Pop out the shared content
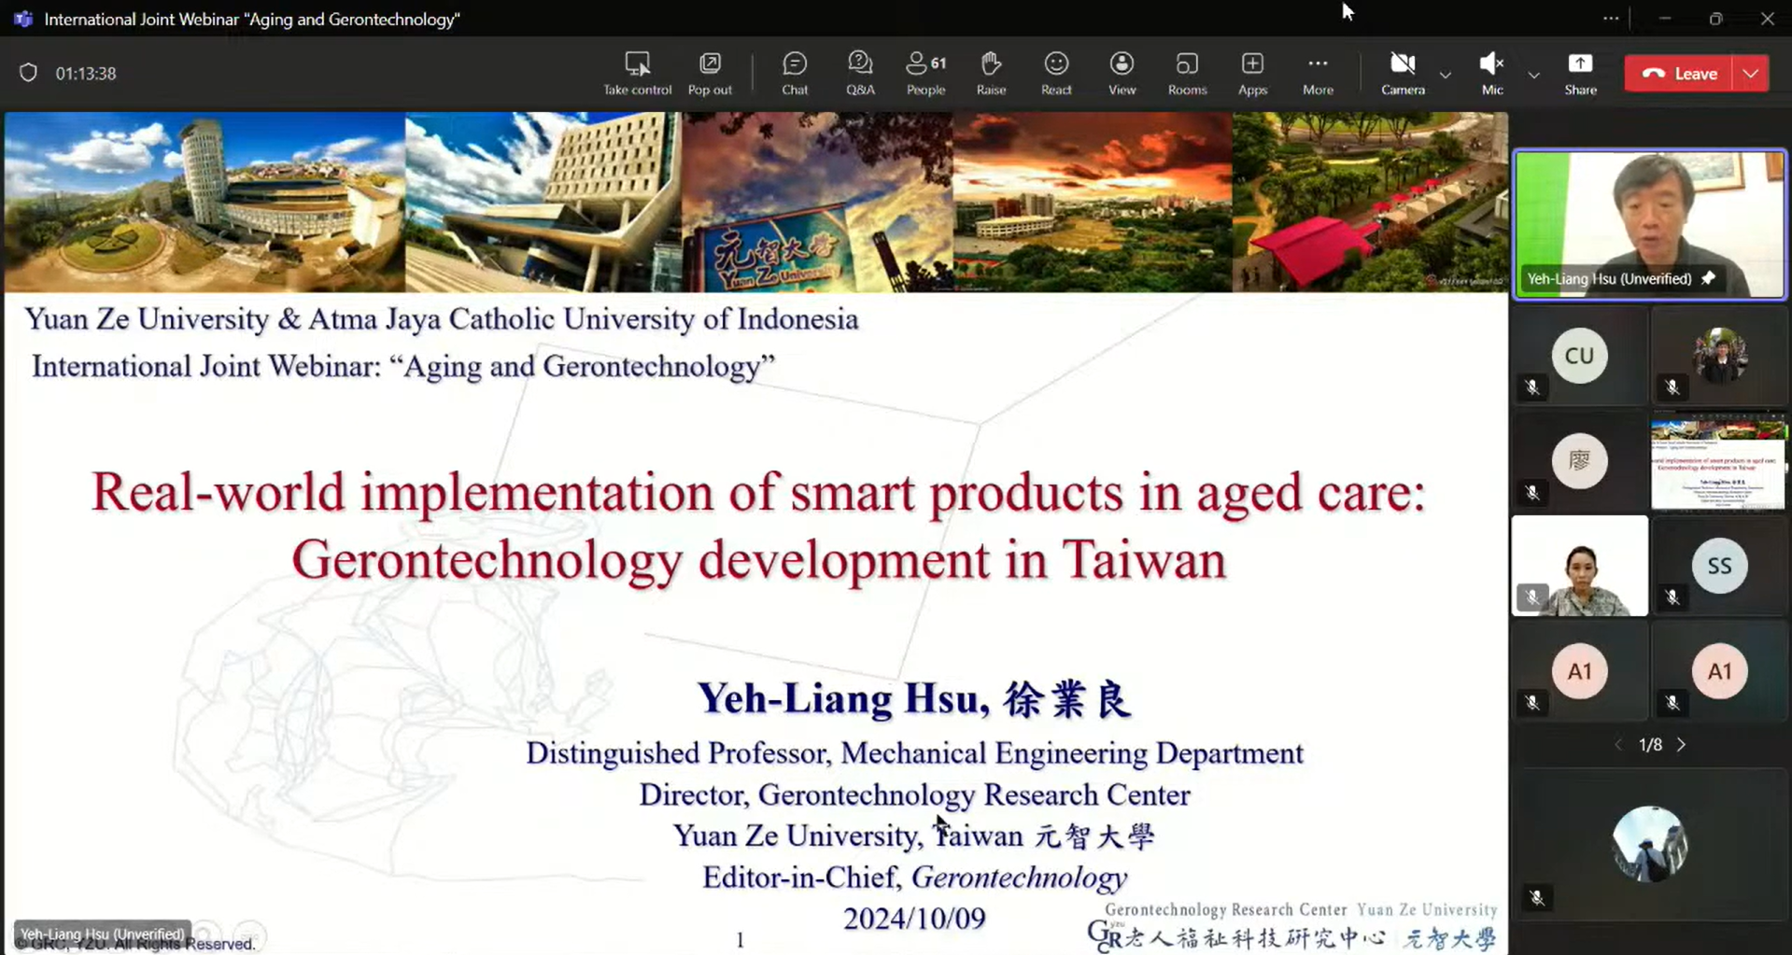 [x=710, y=73]
